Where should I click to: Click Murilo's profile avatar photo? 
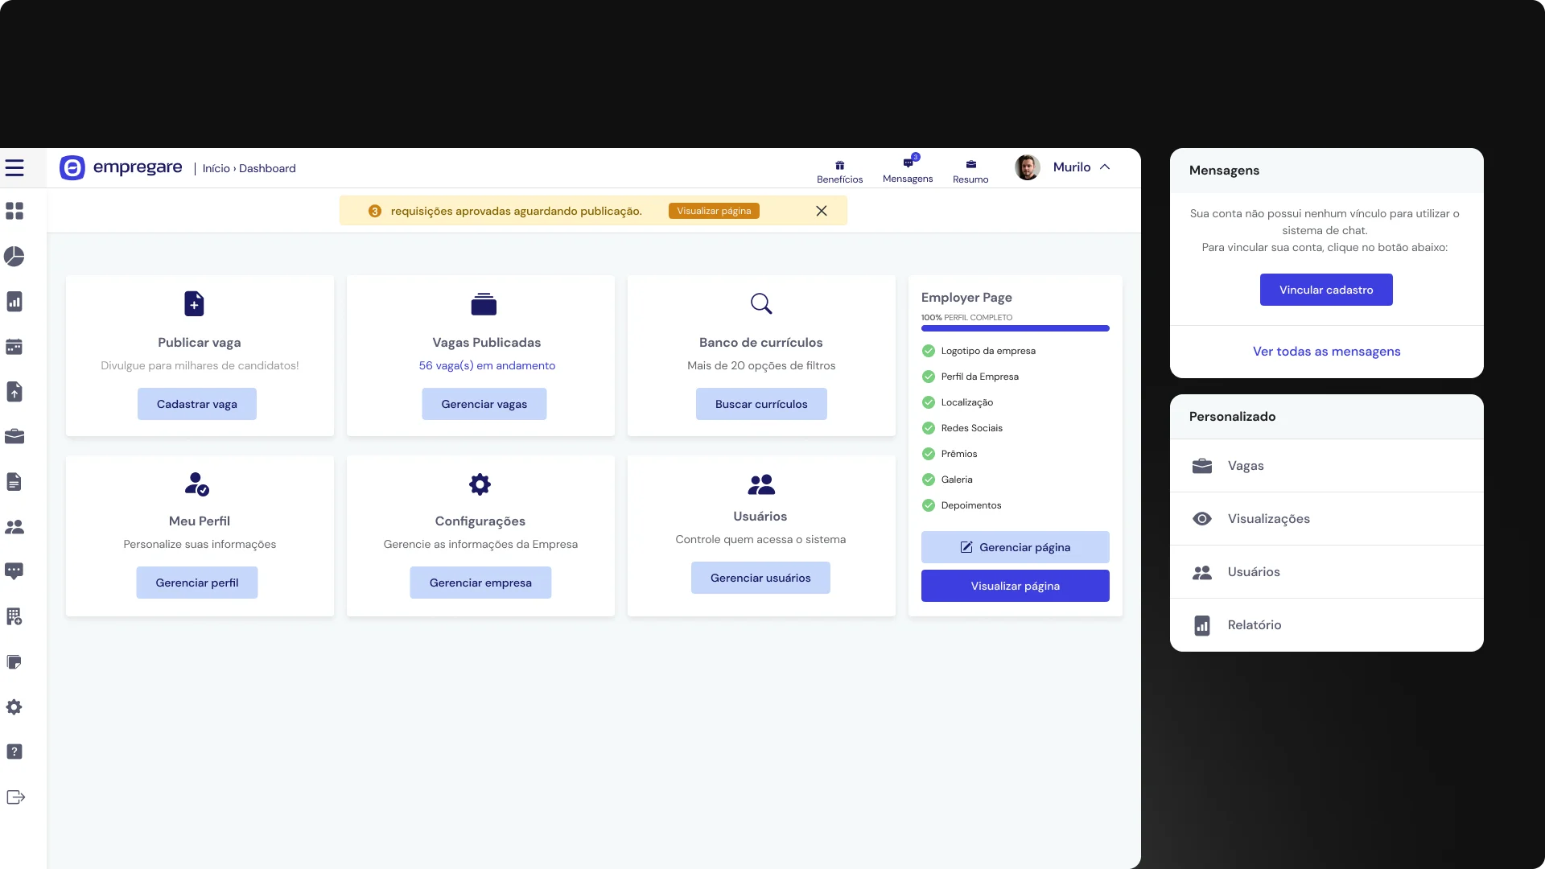[1027, 167]
